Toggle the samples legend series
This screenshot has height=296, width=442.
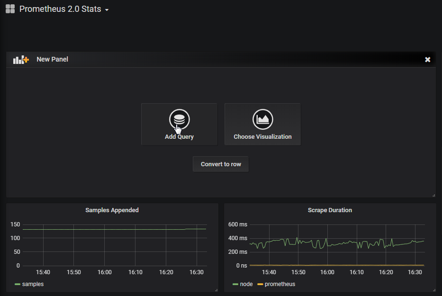[33, 284]
